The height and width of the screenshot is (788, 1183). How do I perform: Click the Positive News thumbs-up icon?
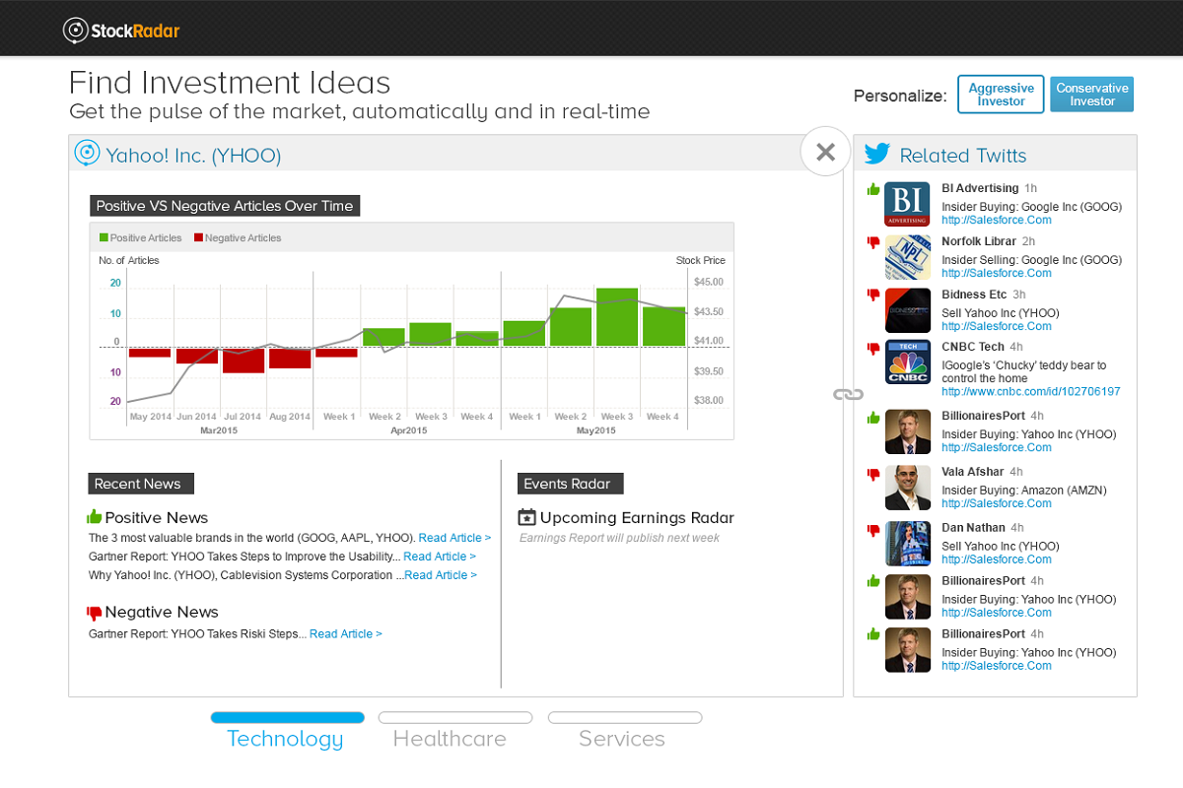(x=95, y=516)
